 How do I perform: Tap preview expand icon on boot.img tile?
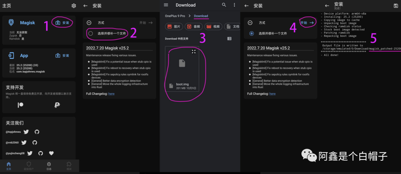[193, 52]
